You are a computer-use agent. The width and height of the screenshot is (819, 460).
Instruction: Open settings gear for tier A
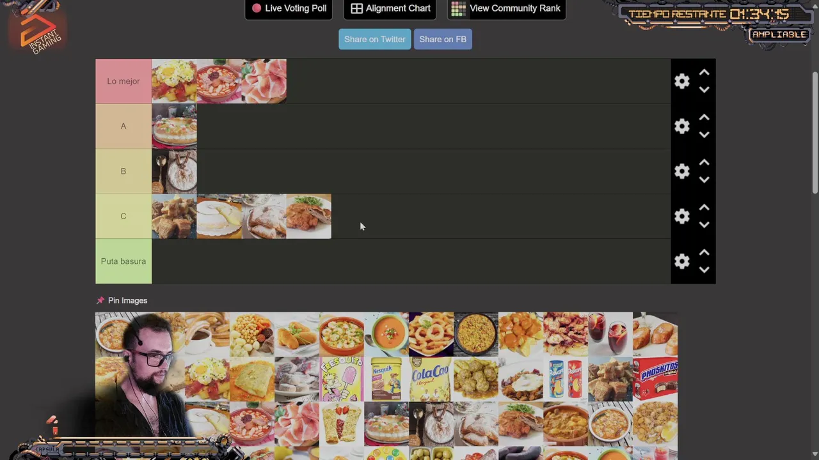682,126
